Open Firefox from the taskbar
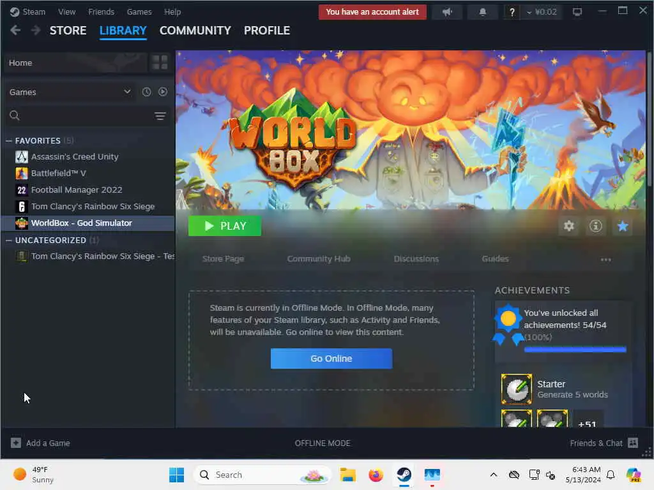 (x=376, y=475)
